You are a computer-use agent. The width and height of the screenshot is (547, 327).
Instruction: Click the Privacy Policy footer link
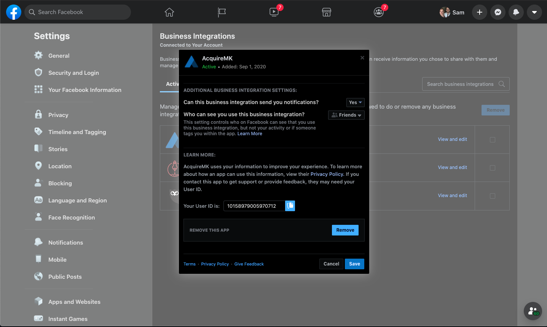[215, 264]
